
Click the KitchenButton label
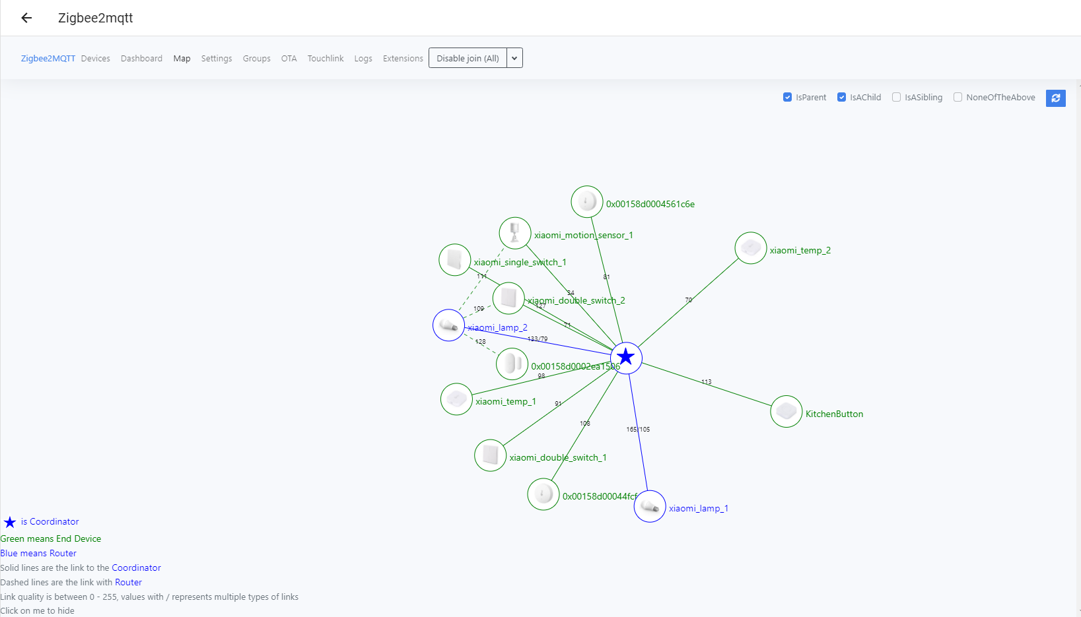click(x=834, y=414)
